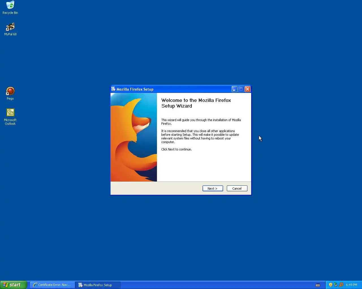Viewport: 362px width, 289px height.
Task: Cancel the Mozilla Firefox Setup wizard
Action: click(237, 189)
